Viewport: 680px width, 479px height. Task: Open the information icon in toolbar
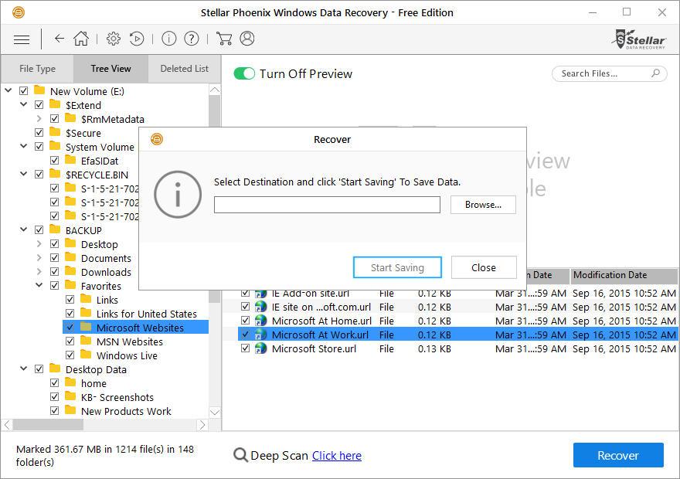[x=169, y=39]
